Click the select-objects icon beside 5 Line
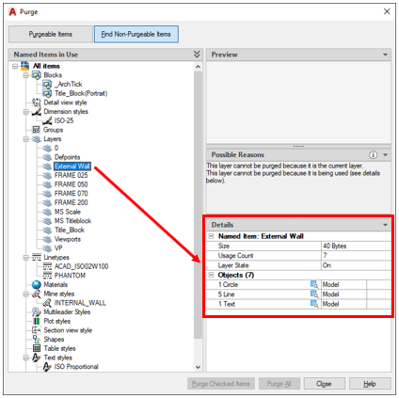 (x=314, y=295)
